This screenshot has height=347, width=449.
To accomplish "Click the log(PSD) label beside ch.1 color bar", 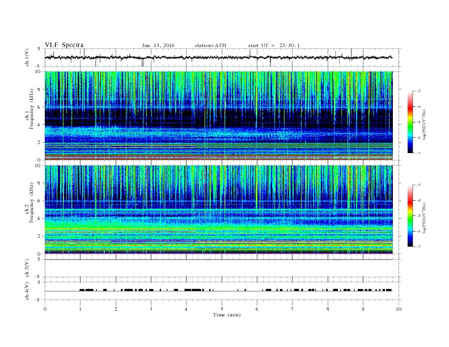I will click(x=425, y=124).
